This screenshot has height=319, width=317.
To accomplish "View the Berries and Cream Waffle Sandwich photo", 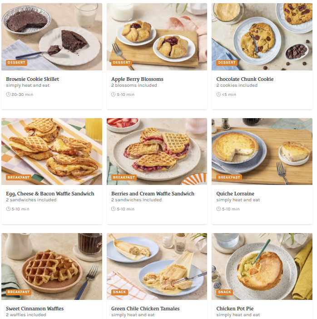I will pyautogui.click(x=157, y=152).
